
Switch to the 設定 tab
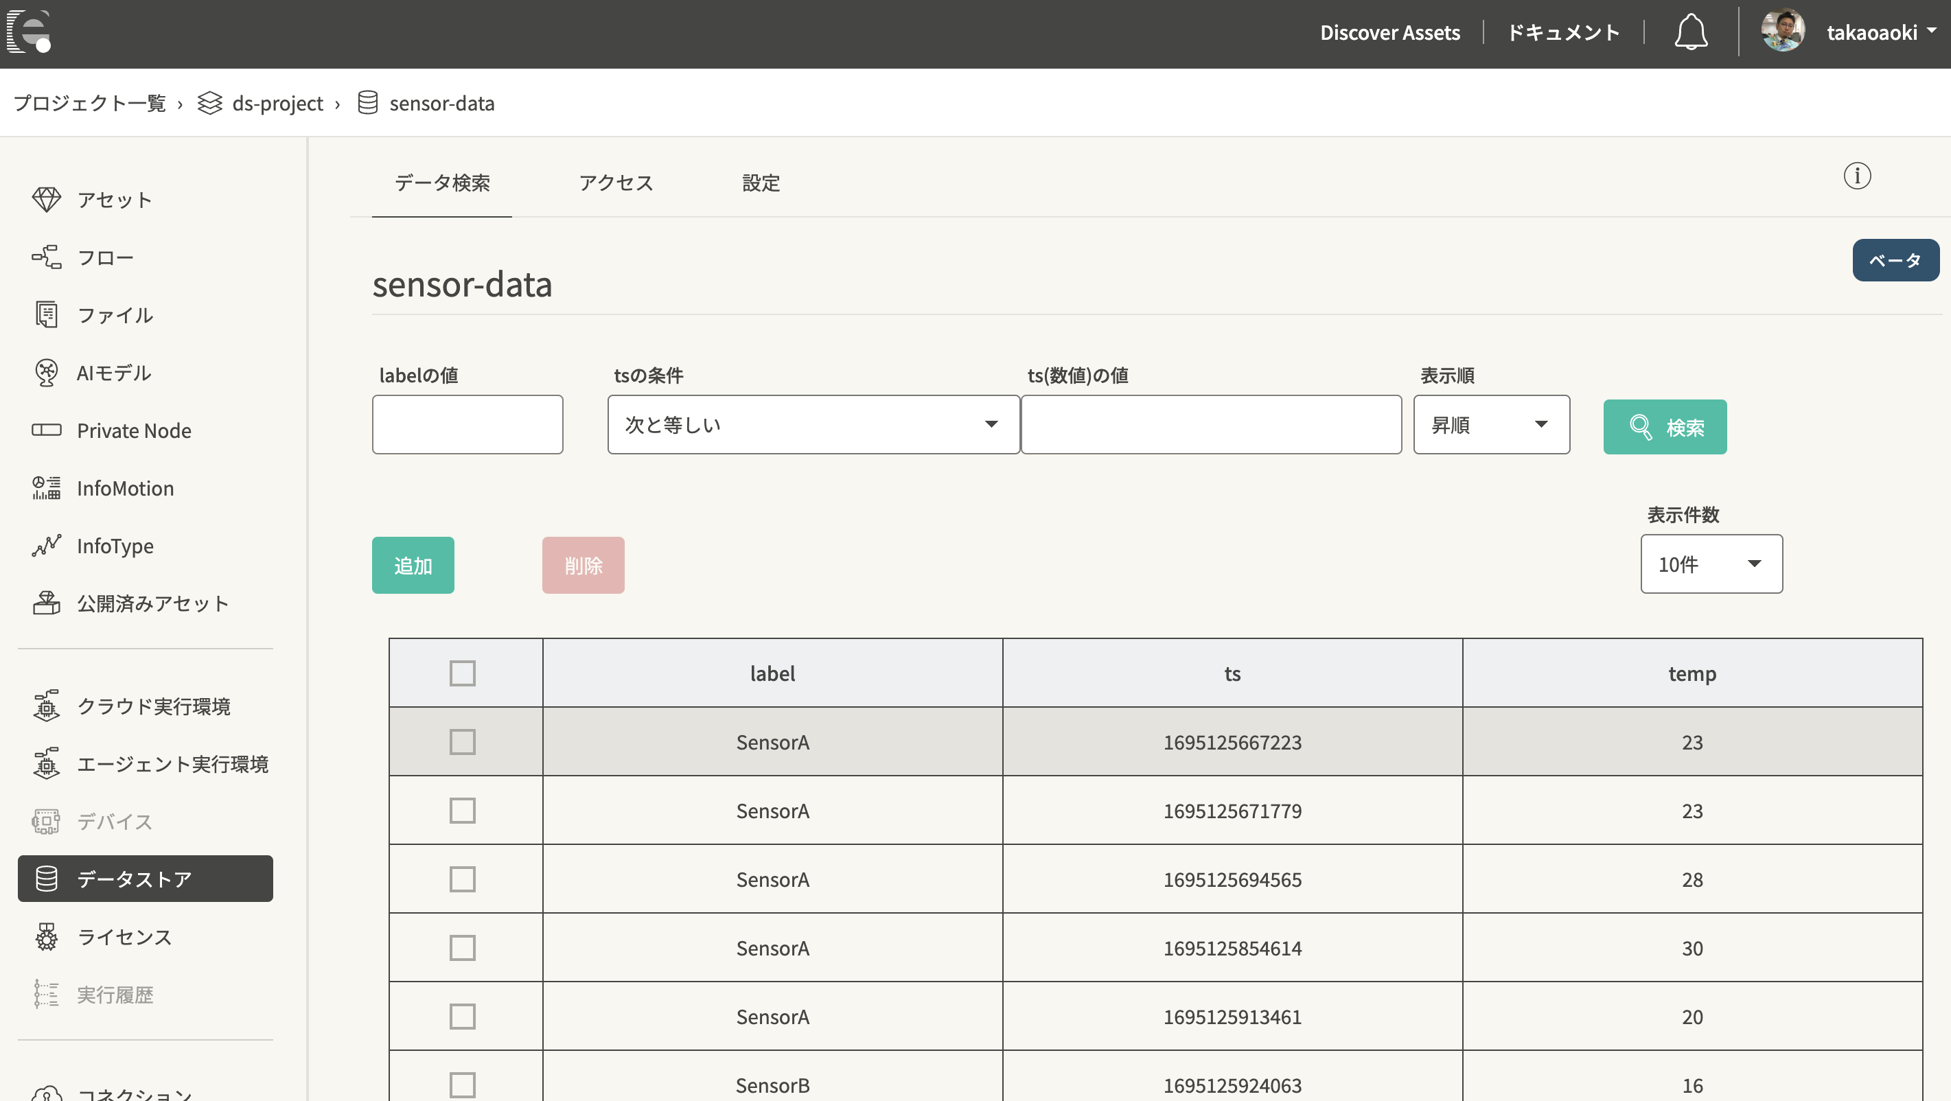coord(761,183)
